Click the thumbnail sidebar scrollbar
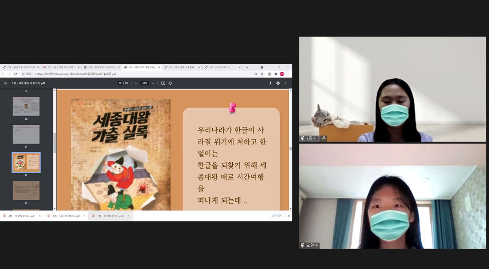This screenshot has height=269, width=489. 54,143
